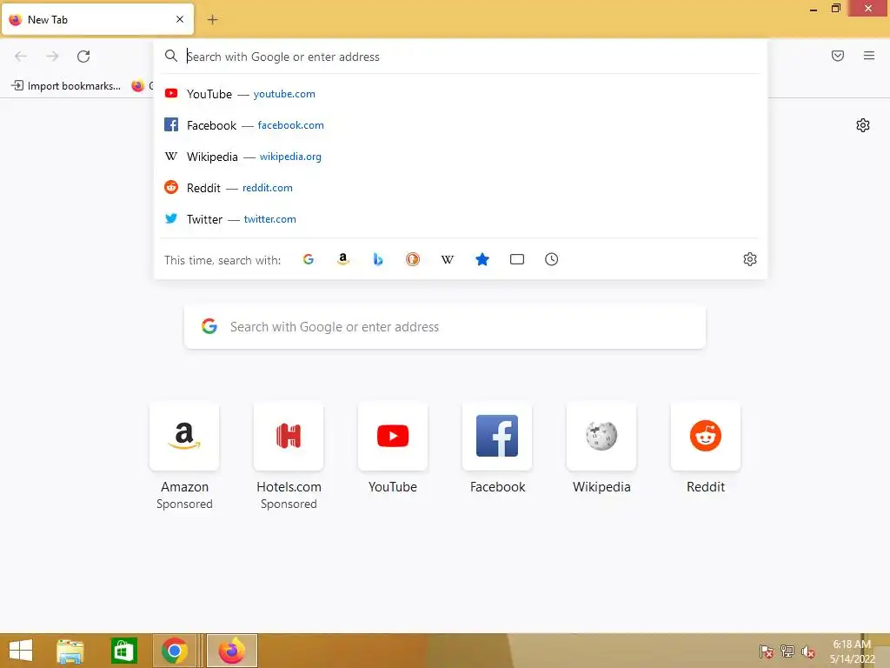Click the muted volume tray icon

pyautogui.click(x=807, y=651)
